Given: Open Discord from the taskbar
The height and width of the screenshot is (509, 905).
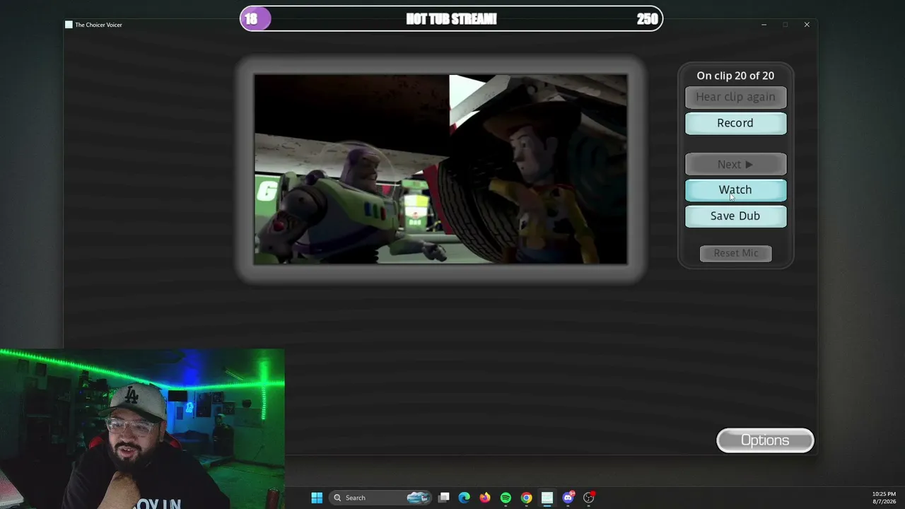Looking at the screenshot, I should (x=568, y=498).
